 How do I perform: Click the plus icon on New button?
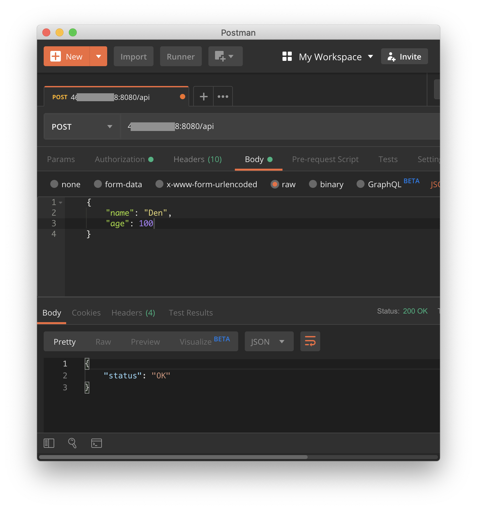55,56
